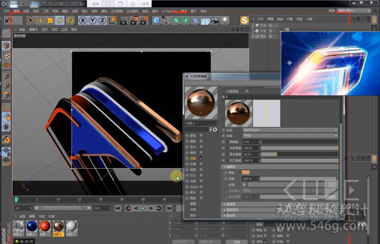Click the orange layer color swatch
This screenshot has width=380, height=244.
[x=246, y=172]
